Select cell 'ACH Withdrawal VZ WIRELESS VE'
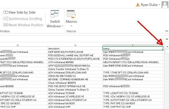 75,97
